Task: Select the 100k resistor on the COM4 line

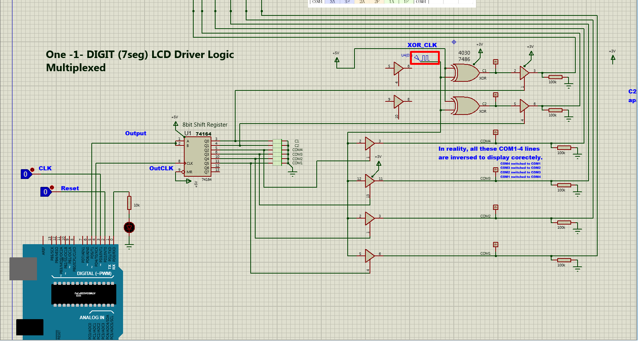Action: (x=564, y=148)
